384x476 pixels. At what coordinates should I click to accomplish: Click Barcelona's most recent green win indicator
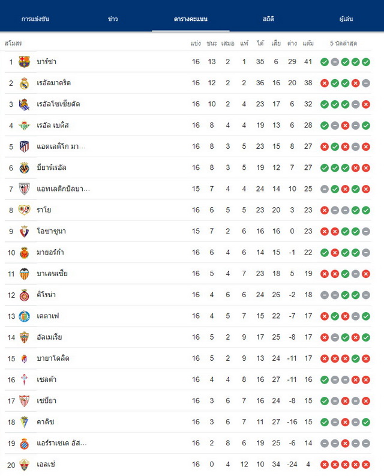coord(366,62)
